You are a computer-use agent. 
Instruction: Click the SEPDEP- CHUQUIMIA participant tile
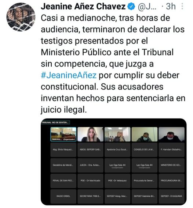(x=172, y=196)
